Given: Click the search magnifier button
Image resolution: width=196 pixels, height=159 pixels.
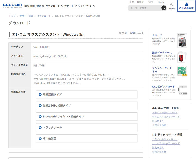Looking at the screenshot, I should (164, 8).
